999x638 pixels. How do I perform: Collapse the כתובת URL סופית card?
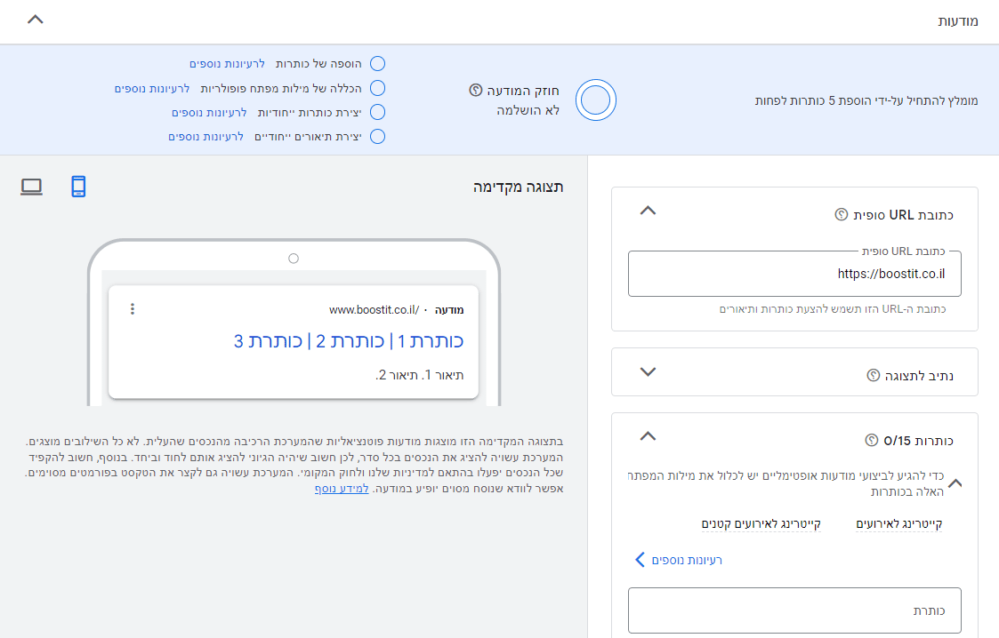coord(648,211)
